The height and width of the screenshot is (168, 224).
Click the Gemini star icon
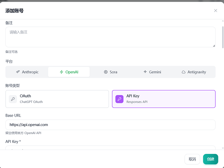[x=145, y=72]
